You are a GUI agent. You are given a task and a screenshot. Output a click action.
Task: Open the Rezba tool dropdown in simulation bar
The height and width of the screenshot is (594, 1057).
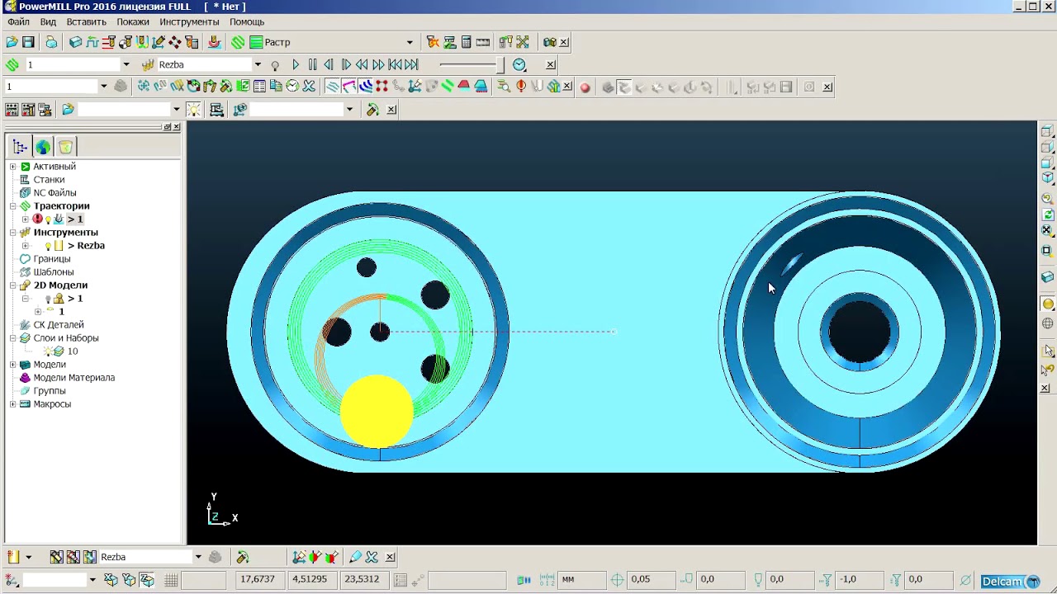coord(257,64)
